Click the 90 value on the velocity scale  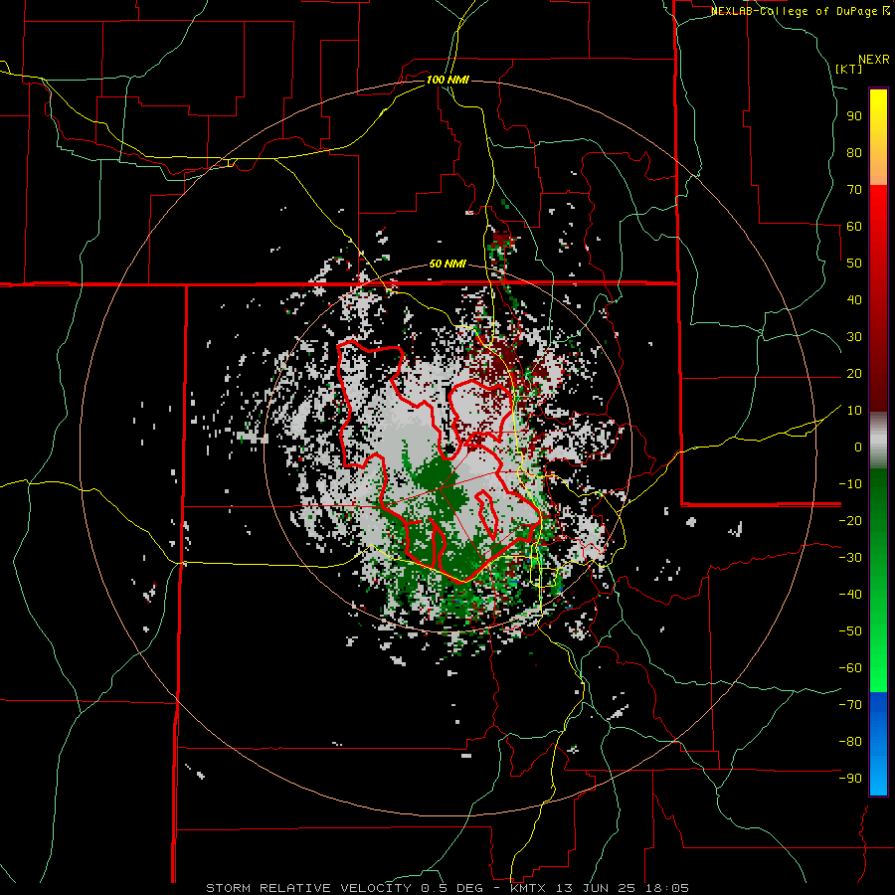854,116
